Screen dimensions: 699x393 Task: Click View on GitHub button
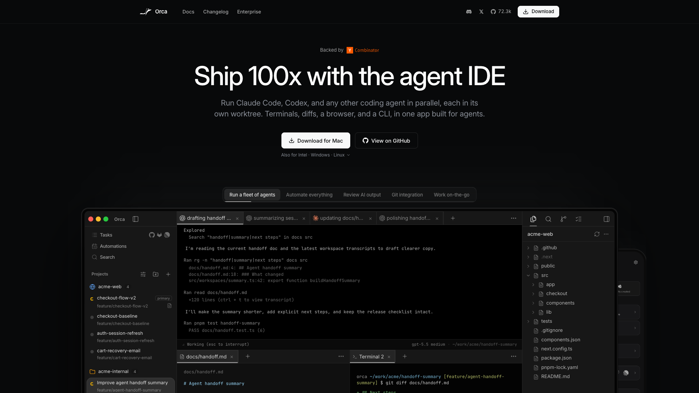(x=386, y=140)
